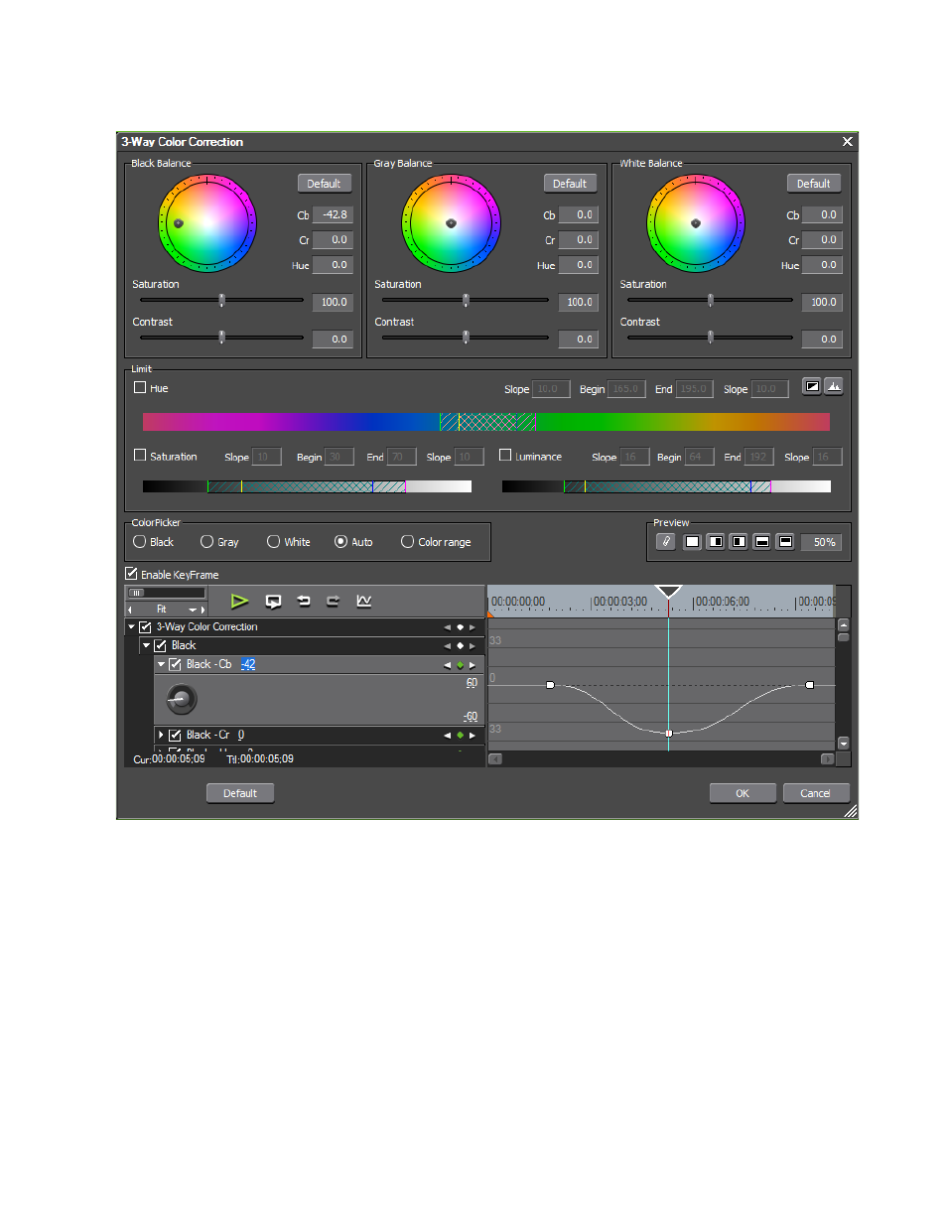Image resolution: width=947 pixels, height=1226 pixels.
Task: Collapse the Black - Cb parameter row
Action: point(161,665)
